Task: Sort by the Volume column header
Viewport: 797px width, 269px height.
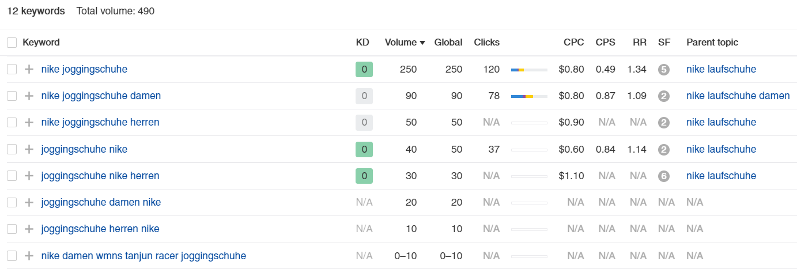Action: [x=405, y=43]
